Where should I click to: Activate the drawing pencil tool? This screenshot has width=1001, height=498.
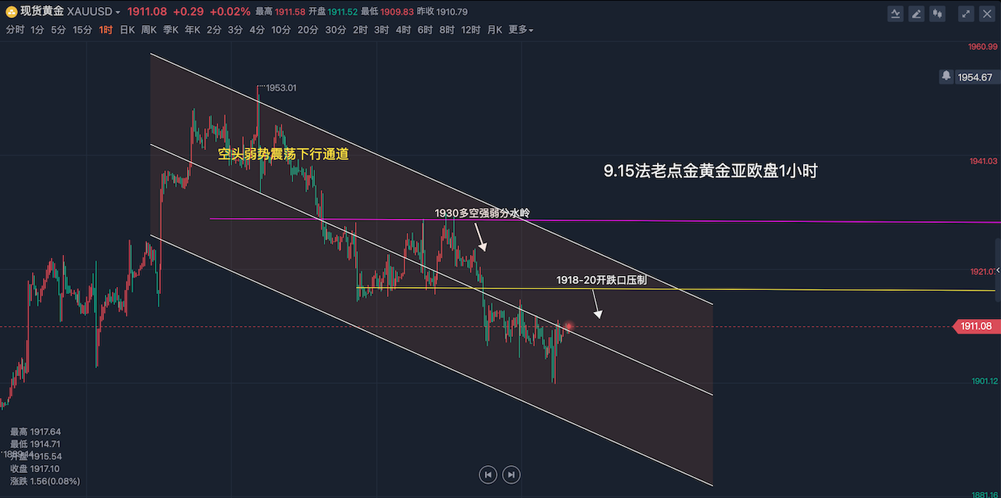pos(917,13)
